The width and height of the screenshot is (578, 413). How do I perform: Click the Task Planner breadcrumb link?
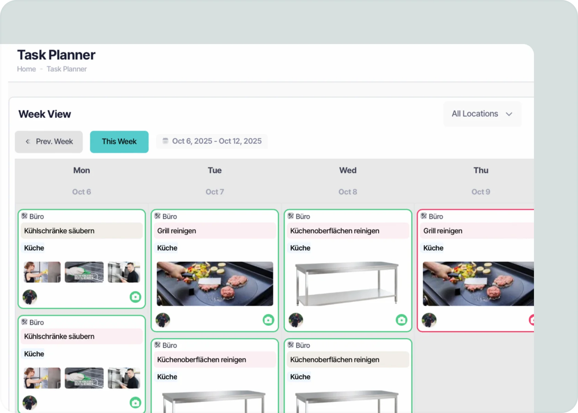pyautogui.click(x=67, y=69)
